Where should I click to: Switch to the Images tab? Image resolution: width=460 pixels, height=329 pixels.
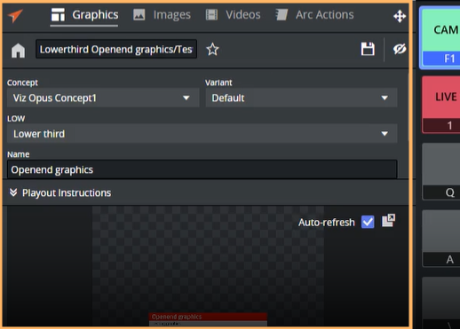pyautogui.click(x=162, y=15)
